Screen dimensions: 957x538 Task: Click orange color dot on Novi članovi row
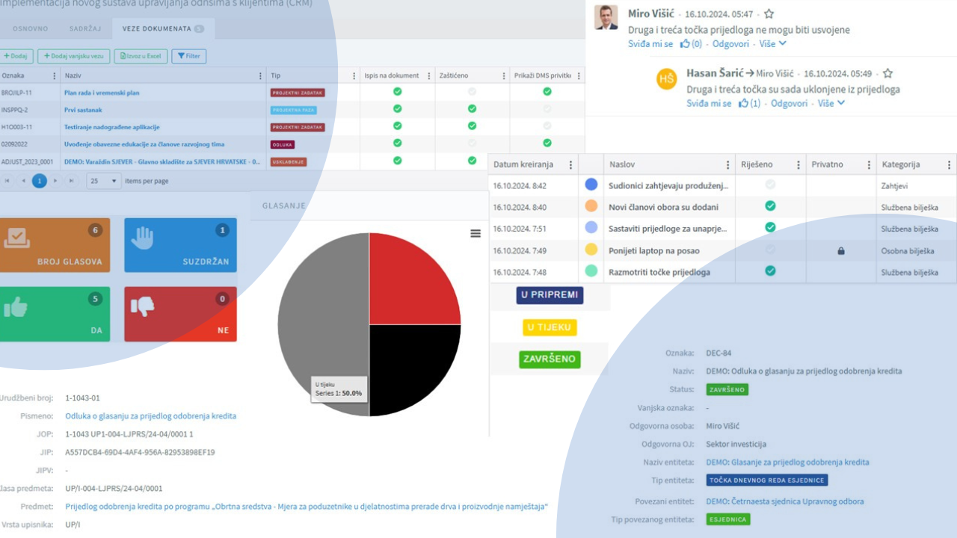click(x=591, y=205)
